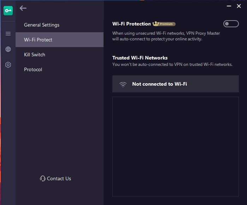The width and height of the screenshot is (247, 205).
Task: Click the Premium crown badge
Action: (164, 24)
